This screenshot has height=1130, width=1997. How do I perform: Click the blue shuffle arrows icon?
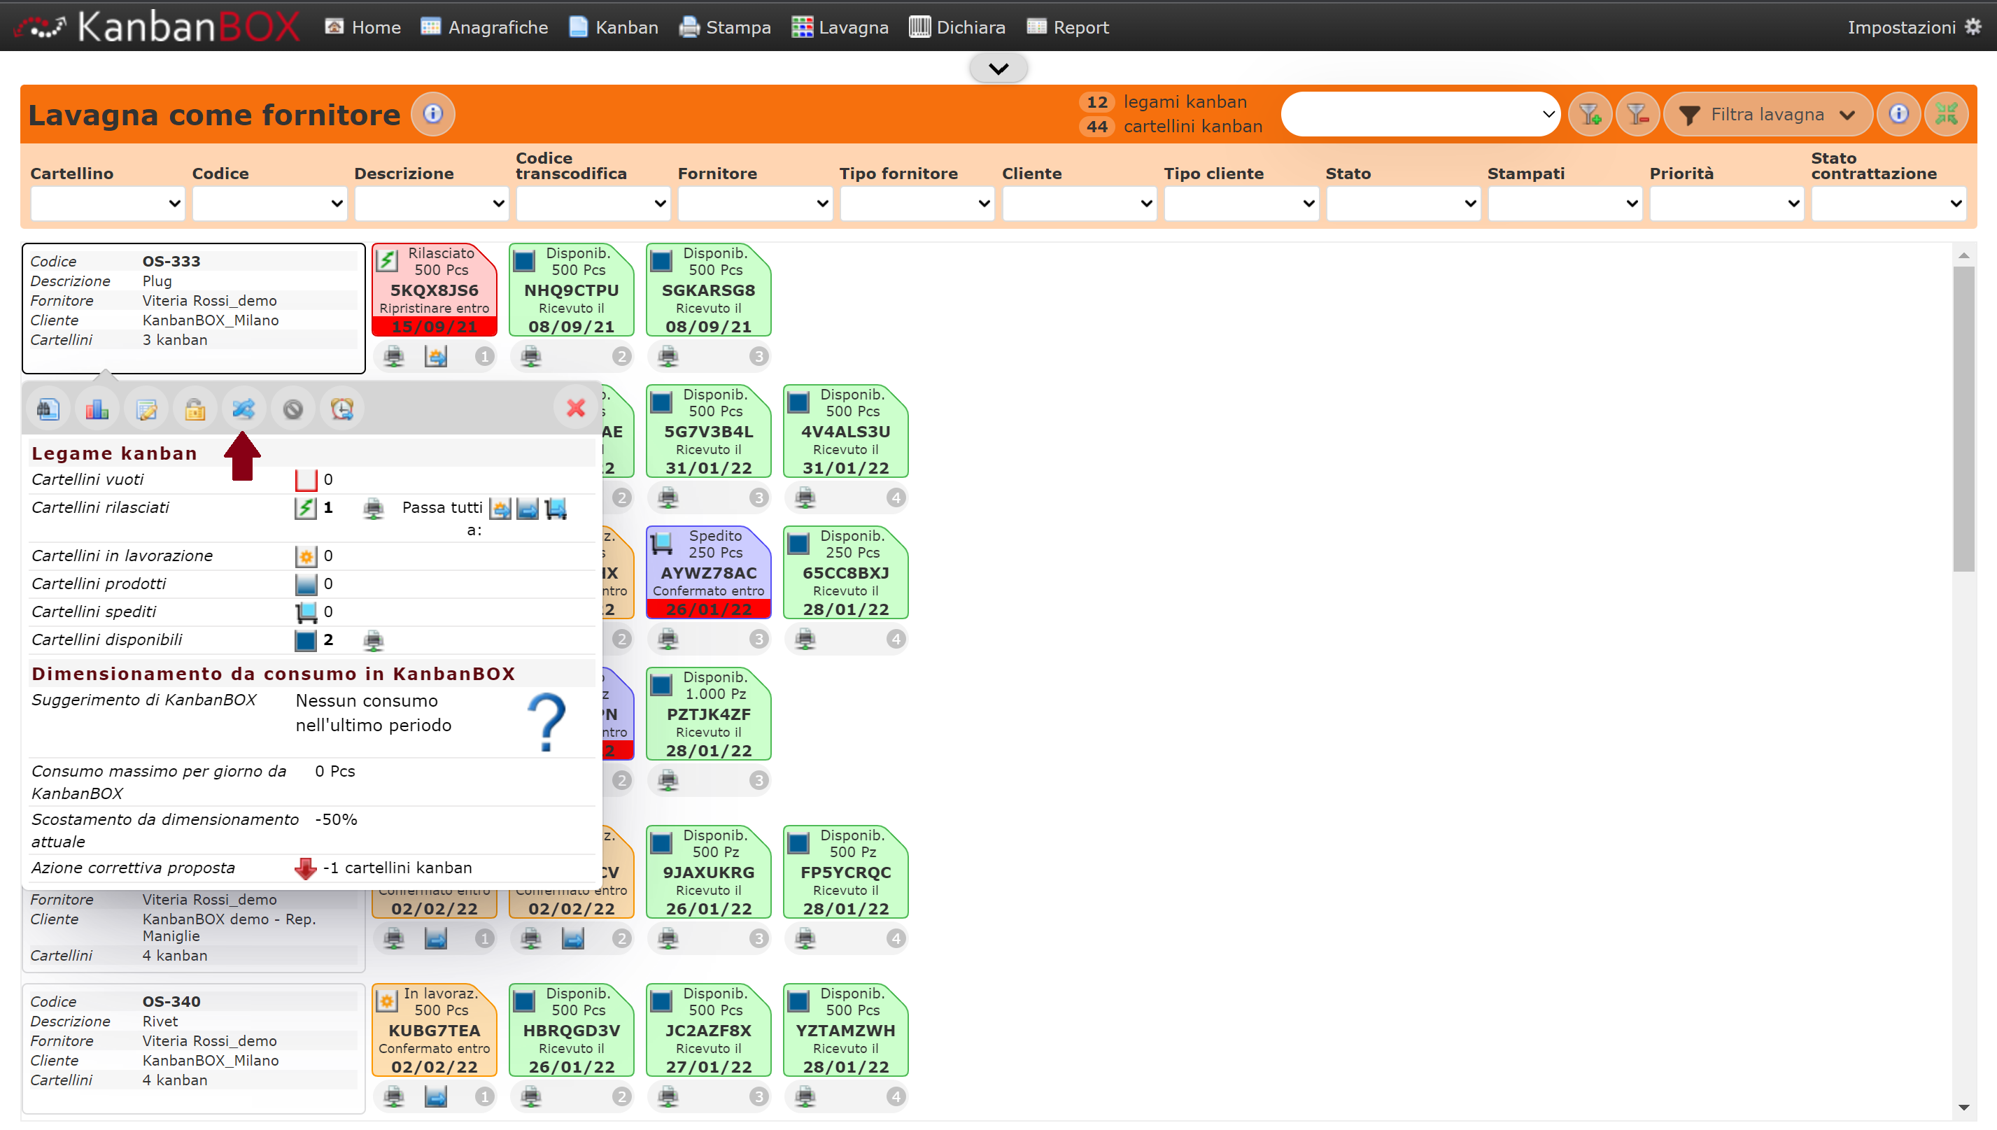coord(244,408)
